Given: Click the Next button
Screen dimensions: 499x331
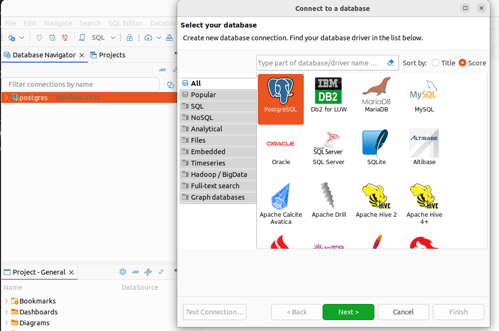Looking at the screenshot, I should (x=348, y=312).
